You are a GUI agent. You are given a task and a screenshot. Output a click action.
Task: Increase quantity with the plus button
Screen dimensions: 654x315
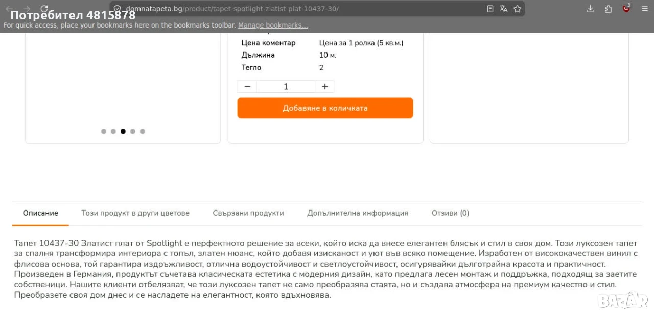[324, 87]
